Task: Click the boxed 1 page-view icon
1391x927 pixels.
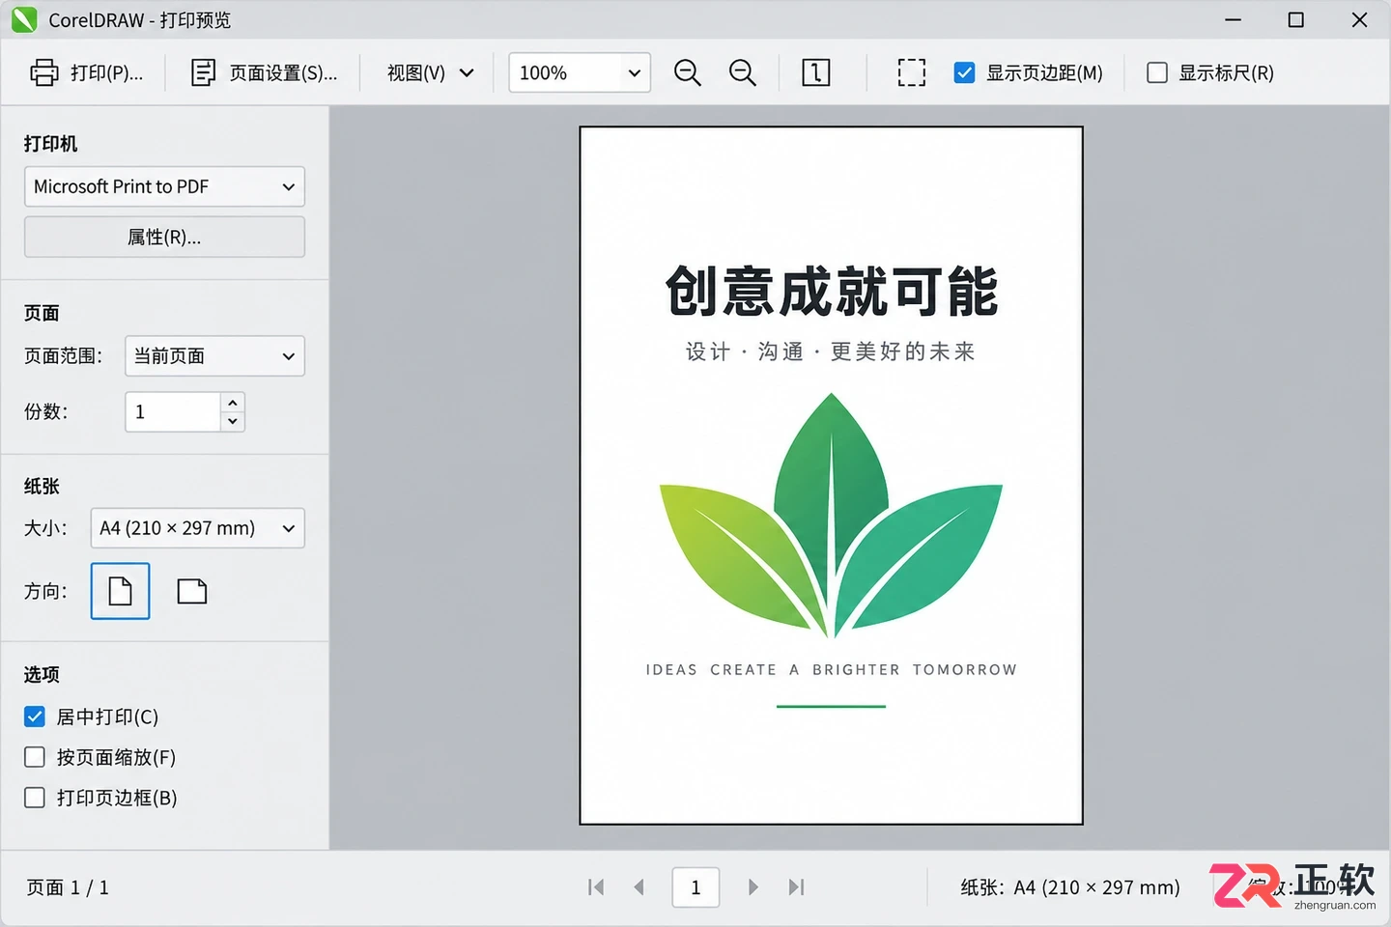Action: pyautogui.click(x=816, y=72)
